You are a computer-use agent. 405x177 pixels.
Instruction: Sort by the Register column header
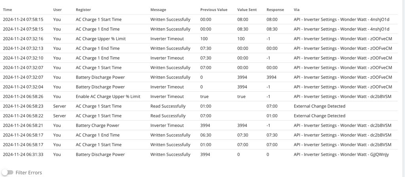83,9
